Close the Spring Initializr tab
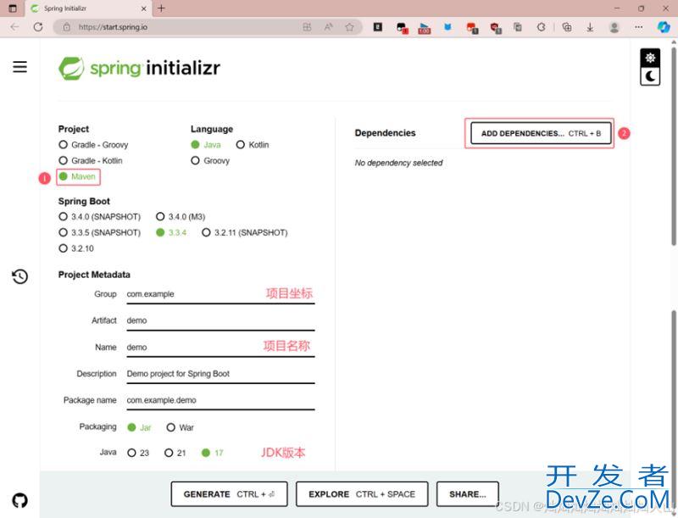678x518 pixels. pos(143,8)
